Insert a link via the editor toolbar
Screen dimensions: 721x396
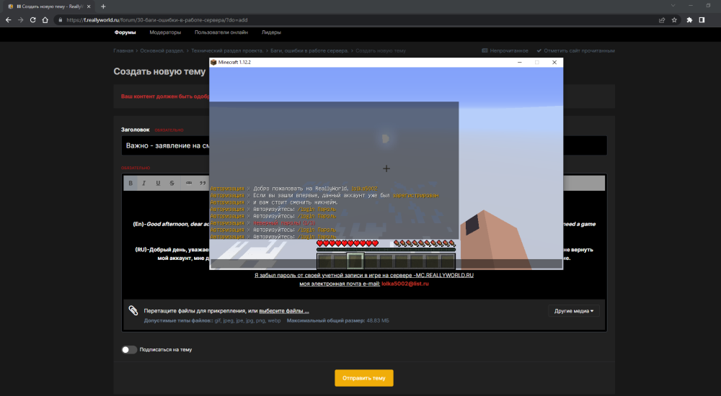coord(188,183)
